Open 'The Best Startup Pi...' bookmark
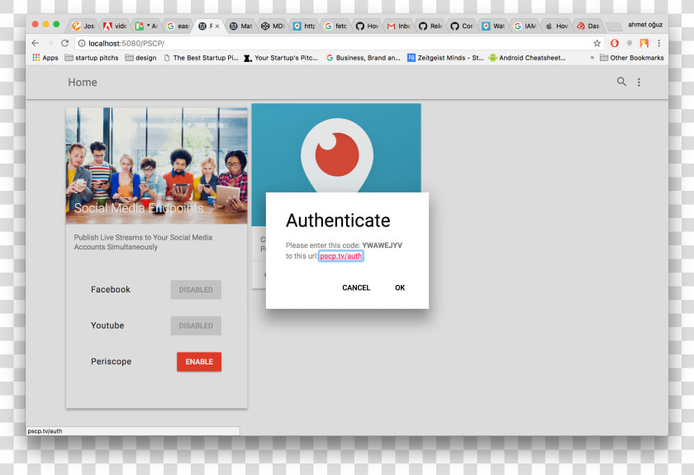Screen dimensions: 694x475 (x=201, y=58)
